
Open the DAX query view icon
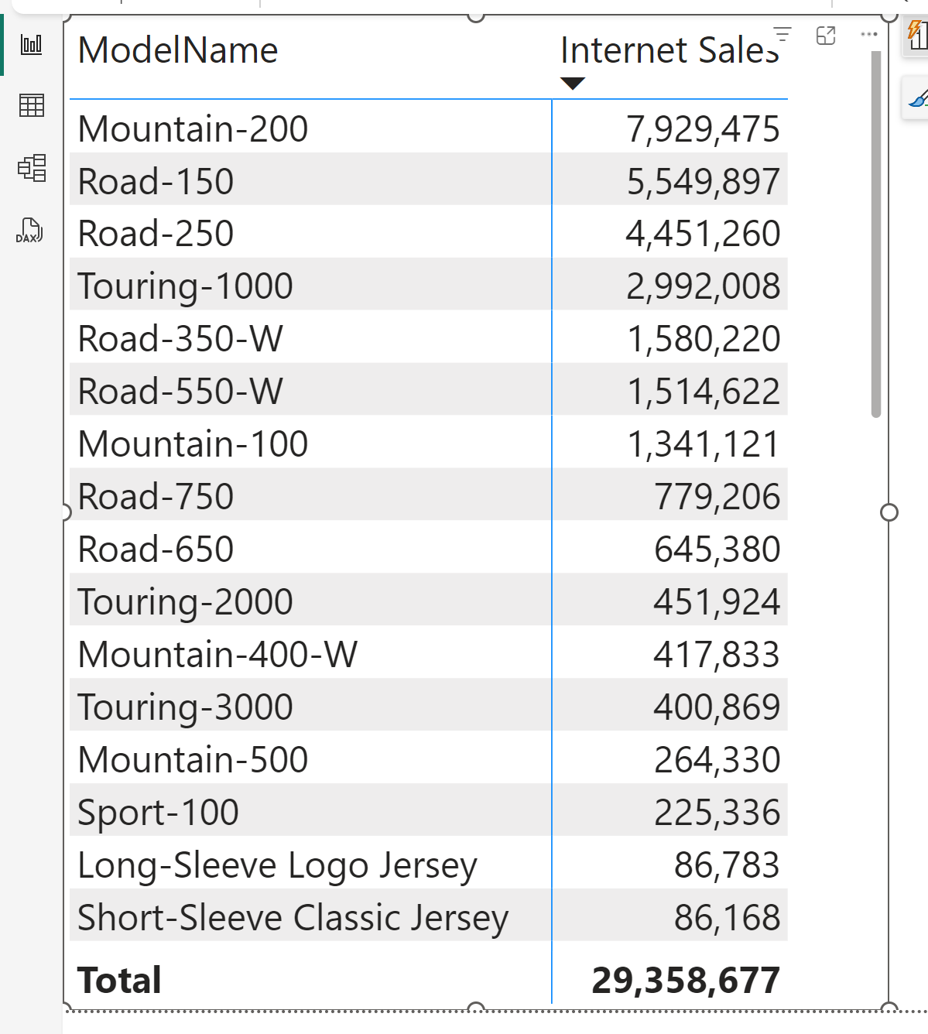(29, 231)
